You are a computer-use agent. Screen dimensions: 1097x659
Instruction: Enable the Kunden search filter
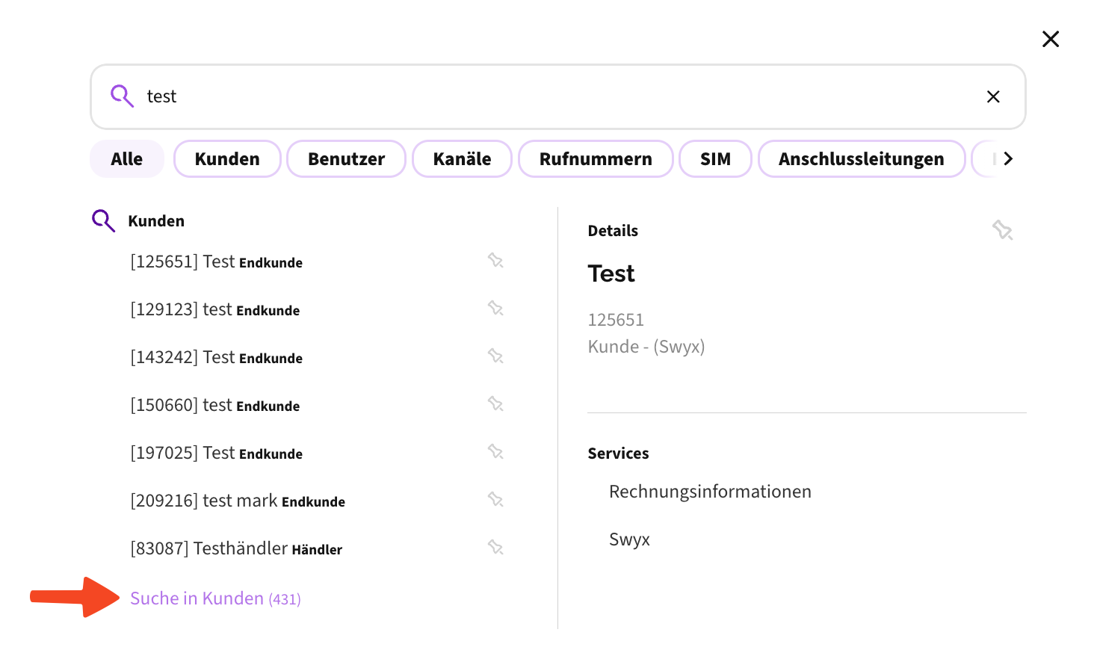[x=227, y=158]
